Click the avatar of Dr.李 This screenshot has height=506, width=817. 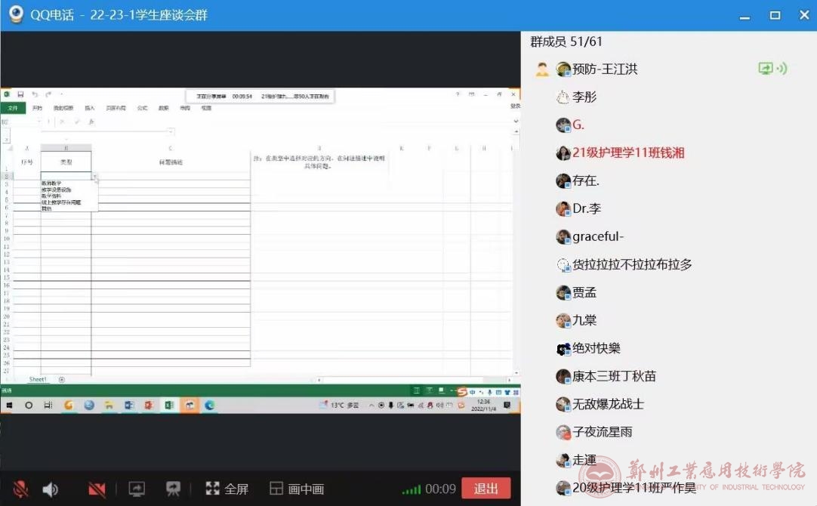(x=563, y=208)
